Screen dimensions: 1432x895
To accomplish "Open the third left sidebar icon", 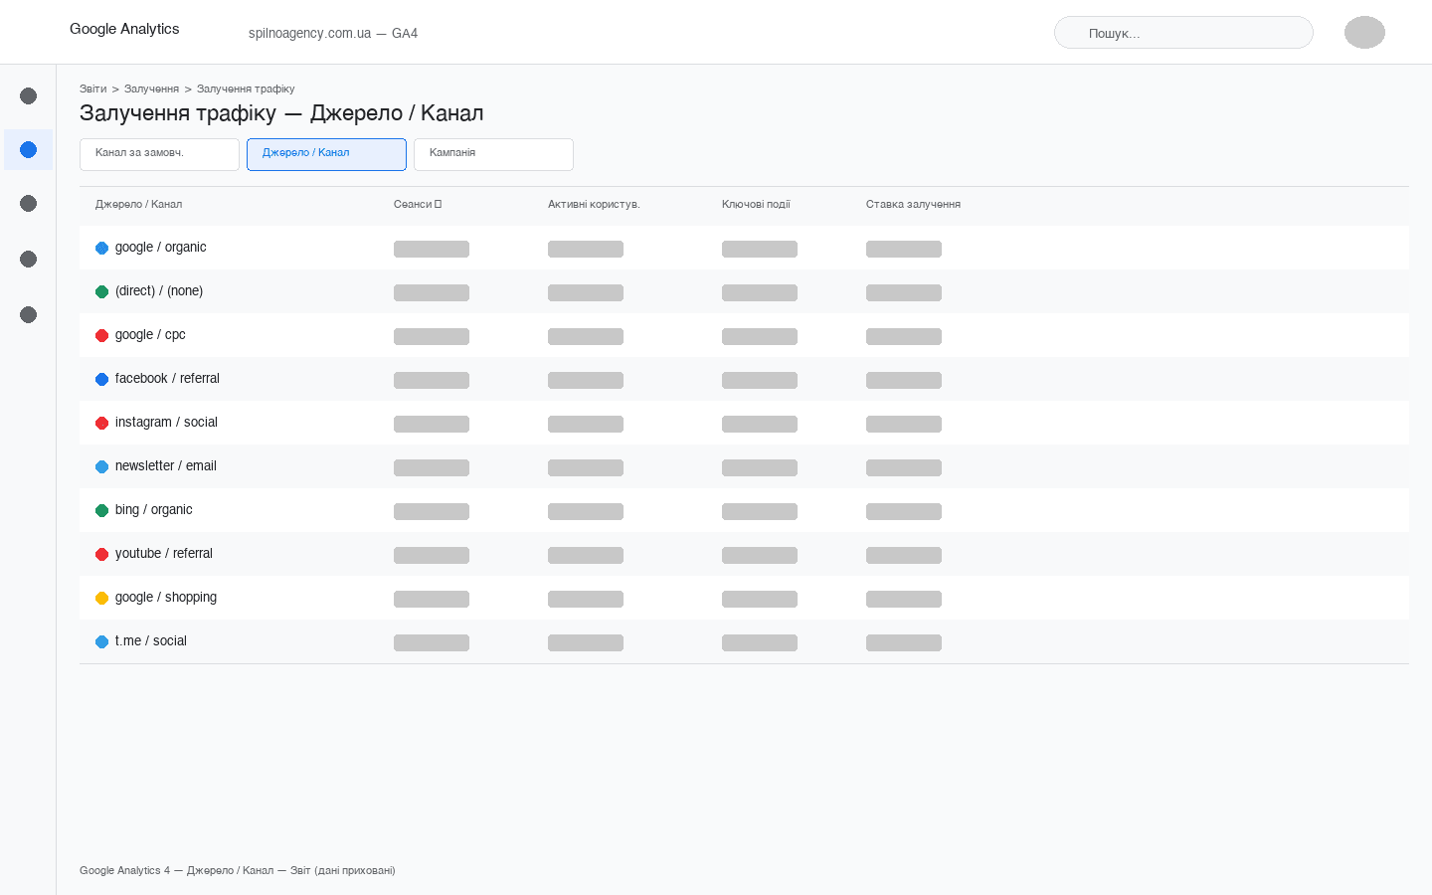I will click(x=29, y=204).
